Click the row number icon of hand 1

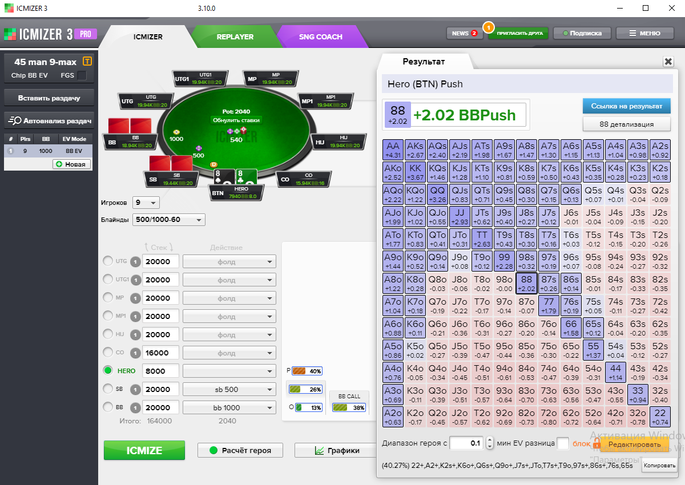[x=10, y=151]
